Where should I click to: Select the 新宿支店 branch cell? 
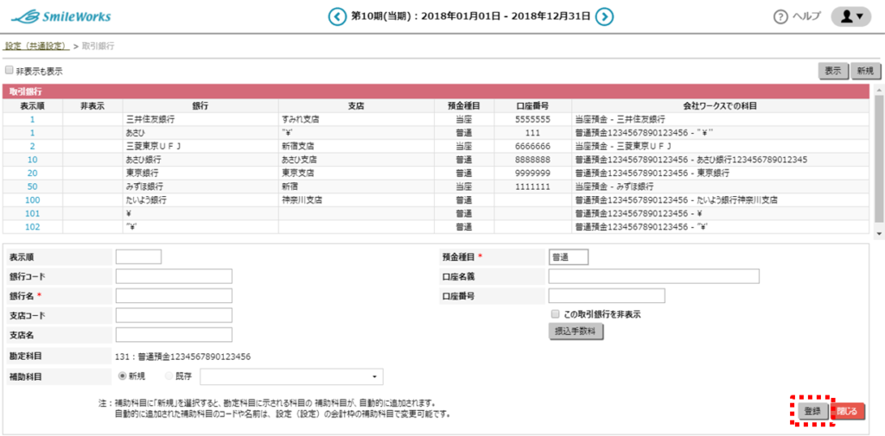coord(356,146)
